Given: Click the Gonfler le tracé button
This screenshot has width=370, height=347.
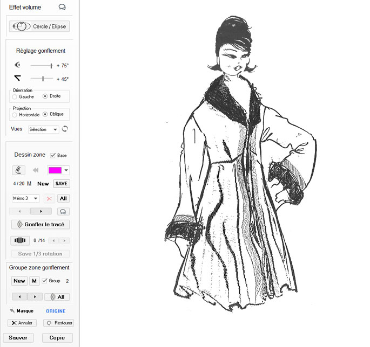Looking at the screenshot, I should click(41, 224).
